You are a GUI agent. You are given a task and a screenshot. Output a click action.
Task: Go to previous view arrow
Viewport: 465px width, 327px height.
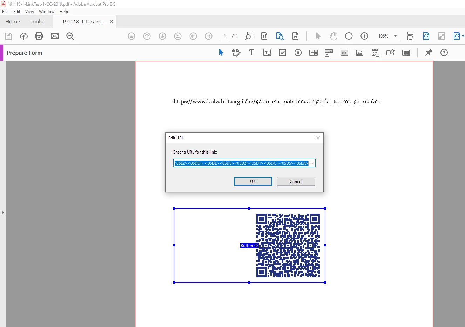[x=193, y=36]
